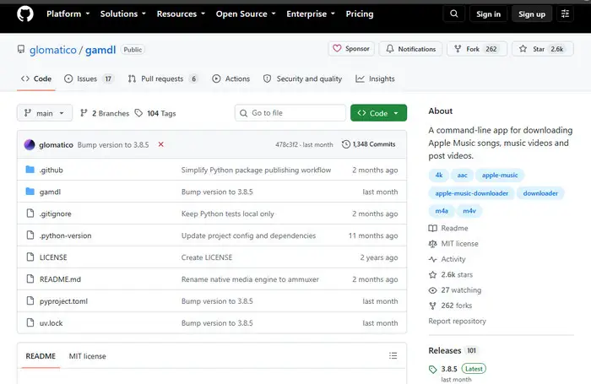Viewport: 591px width, 384px height.
Task: Click the Notifications button
Action: [410, 49]
